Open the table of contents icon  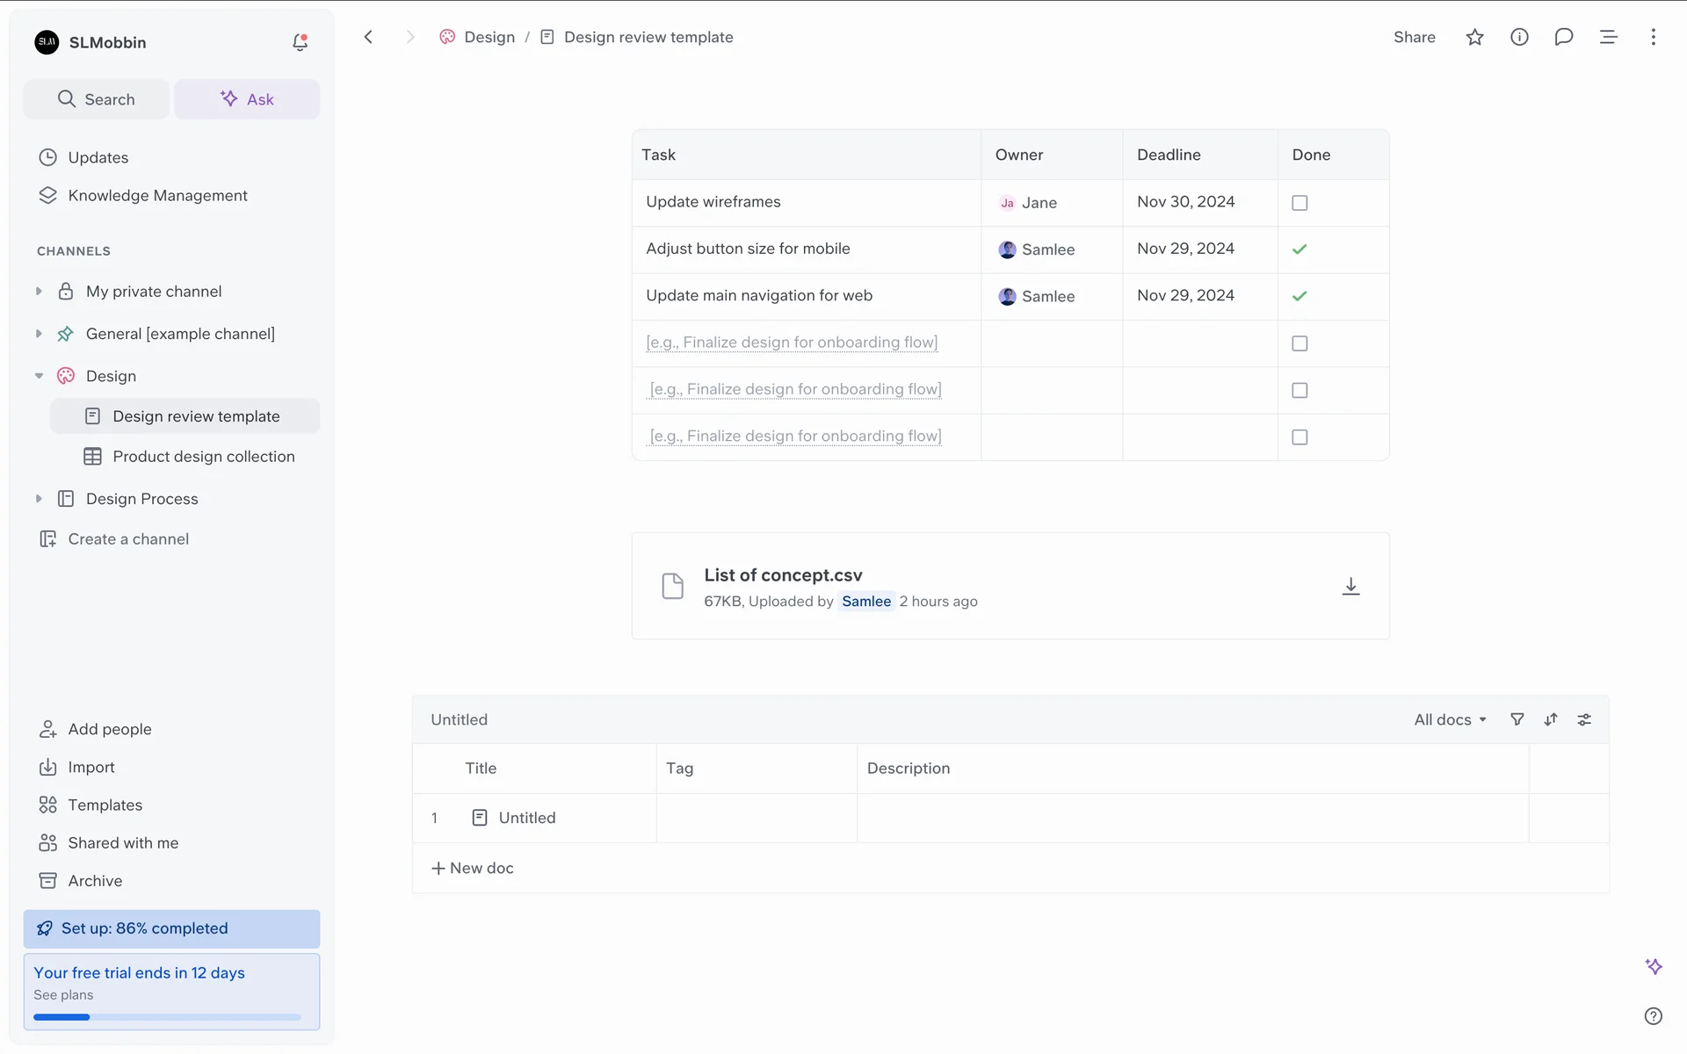(1608, 37)
